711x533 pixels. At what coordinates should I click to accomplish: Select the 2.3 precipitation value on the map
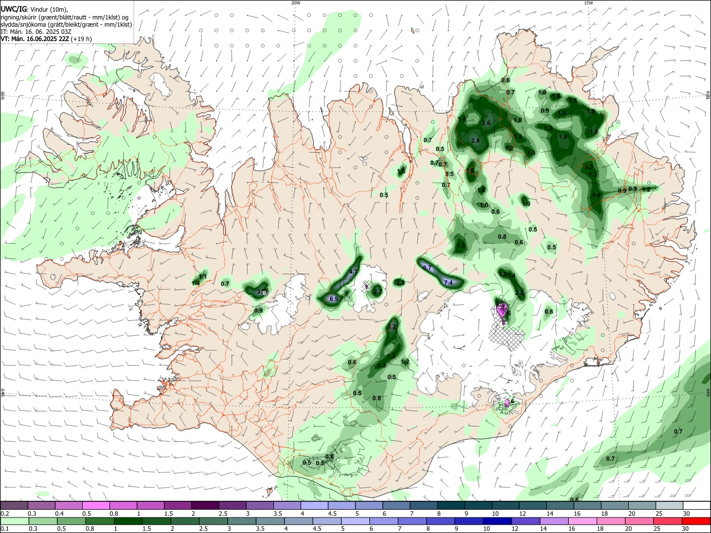click(x=400, y=283)
